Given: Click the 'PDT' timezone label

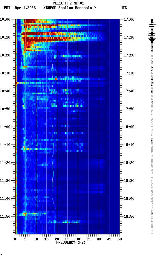Looking at the screenshot, I should 7,8.
